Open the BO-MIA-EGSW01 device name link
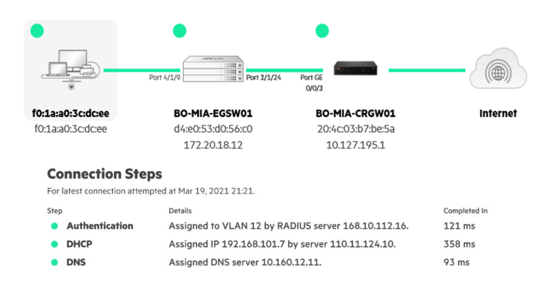The width and height of the screenshot is (550, 287). 213,114
